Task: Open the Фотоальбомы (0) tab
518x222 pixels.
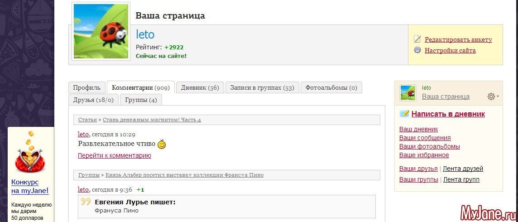Action: (x=331, y=87)
